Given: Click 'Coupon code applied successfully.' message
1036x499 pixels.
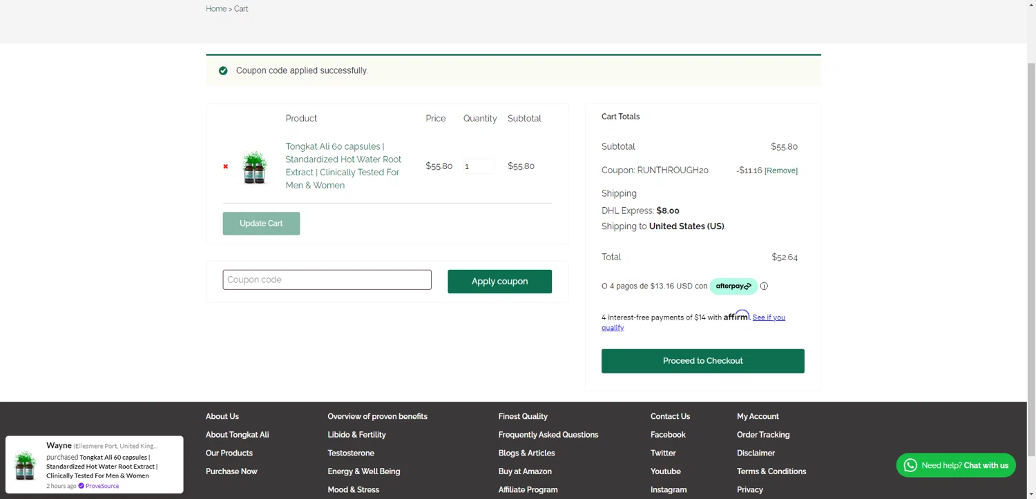Looking at the screenshot, I should (302, 70).
